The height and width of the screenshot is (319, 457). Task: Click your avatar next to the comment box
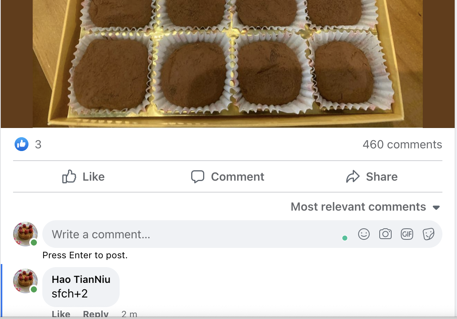(x=25, y=234)
